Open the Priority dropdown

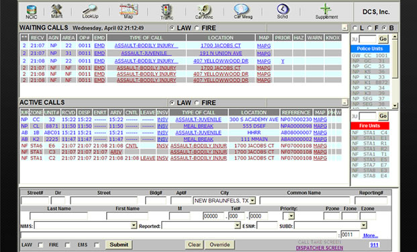(x=289, y=216)
